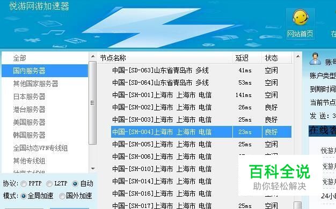
Task: Click the 空闲 status of SD-063
Action: coord(271,70)
